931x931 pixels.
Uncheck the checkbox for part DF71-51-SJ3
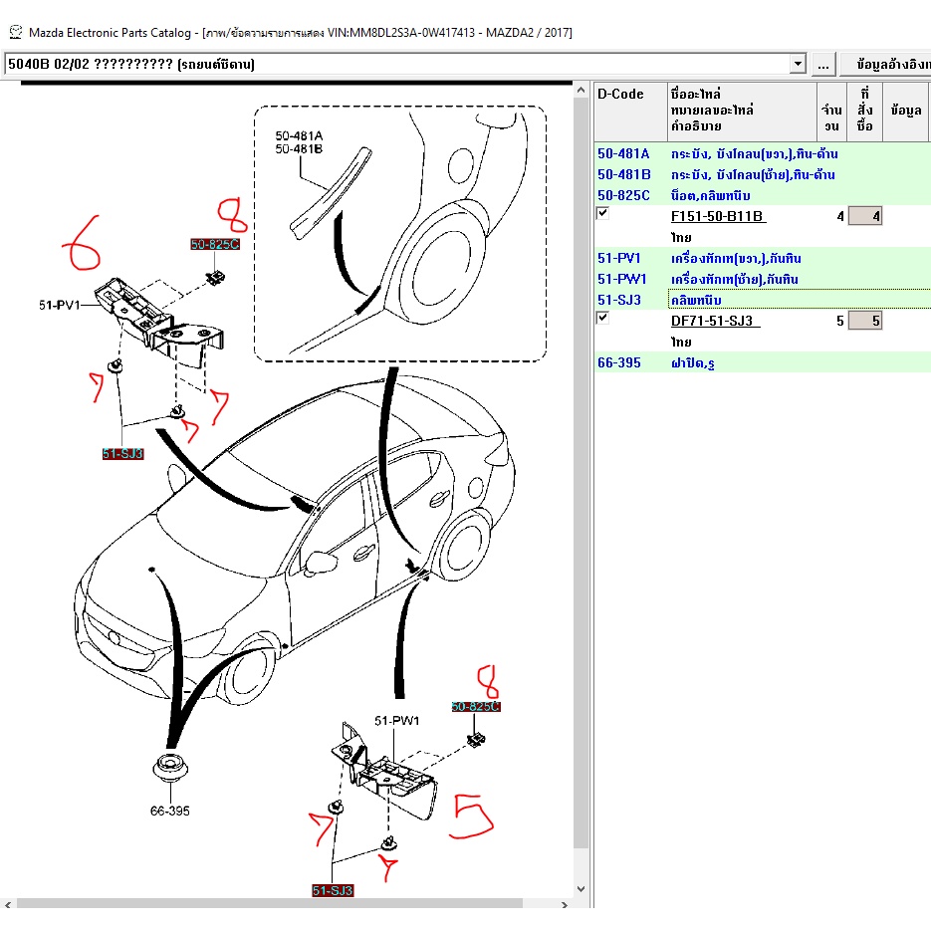point(602,316)
